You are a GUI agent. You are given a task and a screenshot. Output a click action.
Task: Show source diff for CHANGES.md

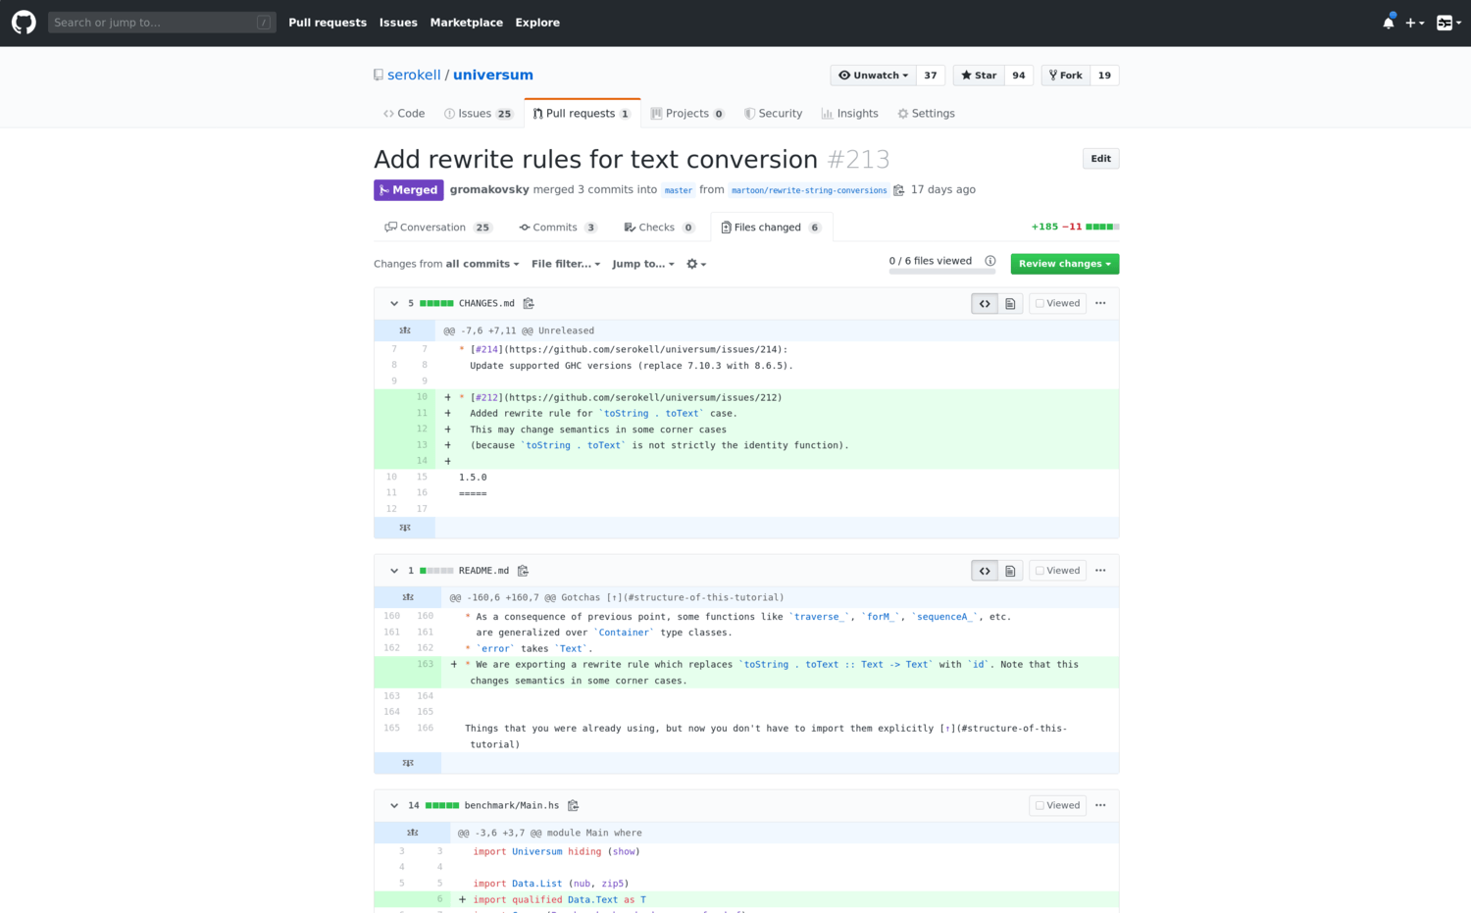click(985, 304)
